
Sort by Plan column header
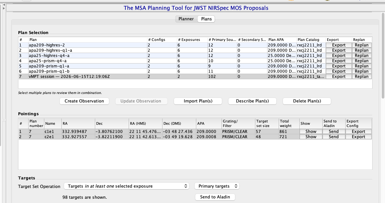pyautogui.click(x=88, y=40)
